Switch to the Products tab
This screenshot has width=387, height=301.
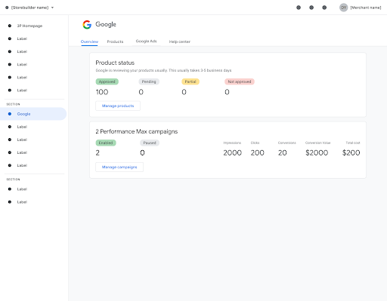click(x=115, y=41)
